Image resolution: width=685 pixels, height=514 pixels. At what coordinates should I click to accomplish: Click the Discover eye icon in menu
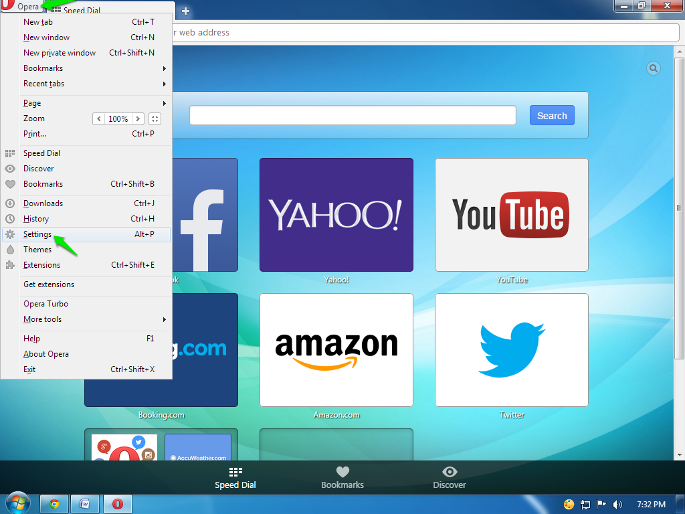pos(10,169)
